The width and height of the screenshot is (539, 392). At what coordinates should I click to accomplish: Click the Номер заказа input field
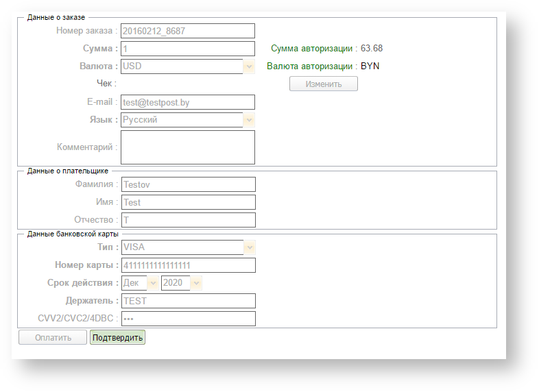(187, 31)
